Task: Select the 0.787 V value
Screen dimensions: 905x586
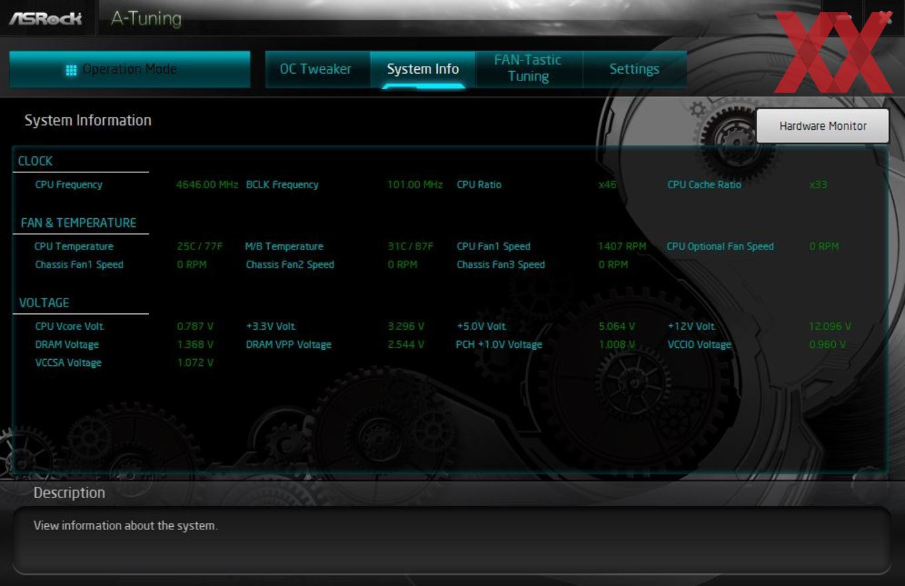Action: [x=195, y=326]
